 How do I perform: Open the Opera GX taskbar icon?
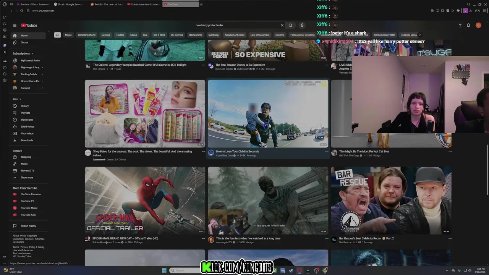300,270
